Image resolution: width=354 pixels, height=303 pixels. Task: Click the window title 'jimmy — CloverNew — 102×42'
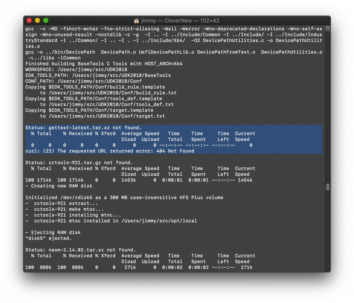pos(180,21)
